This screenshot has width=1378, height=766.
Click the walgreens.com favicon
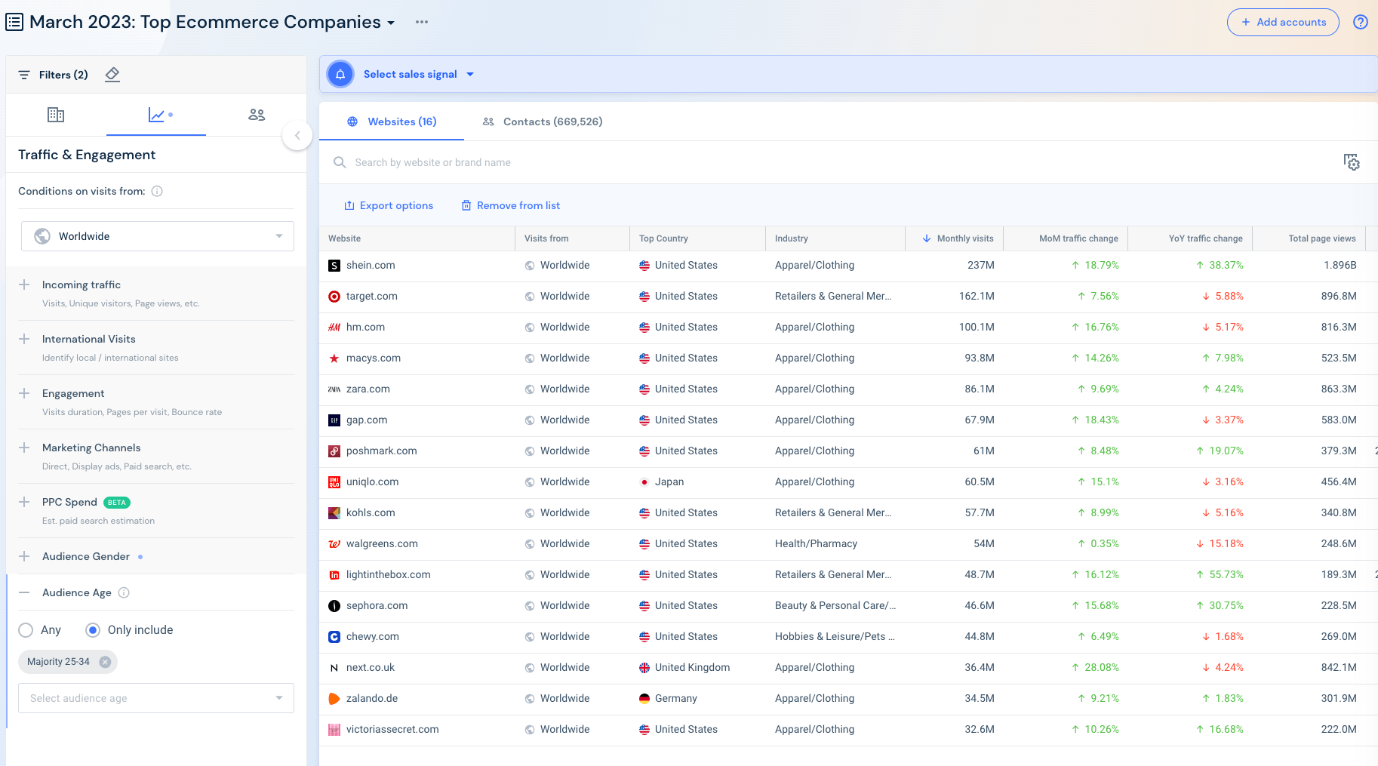[x=334, y=544]
